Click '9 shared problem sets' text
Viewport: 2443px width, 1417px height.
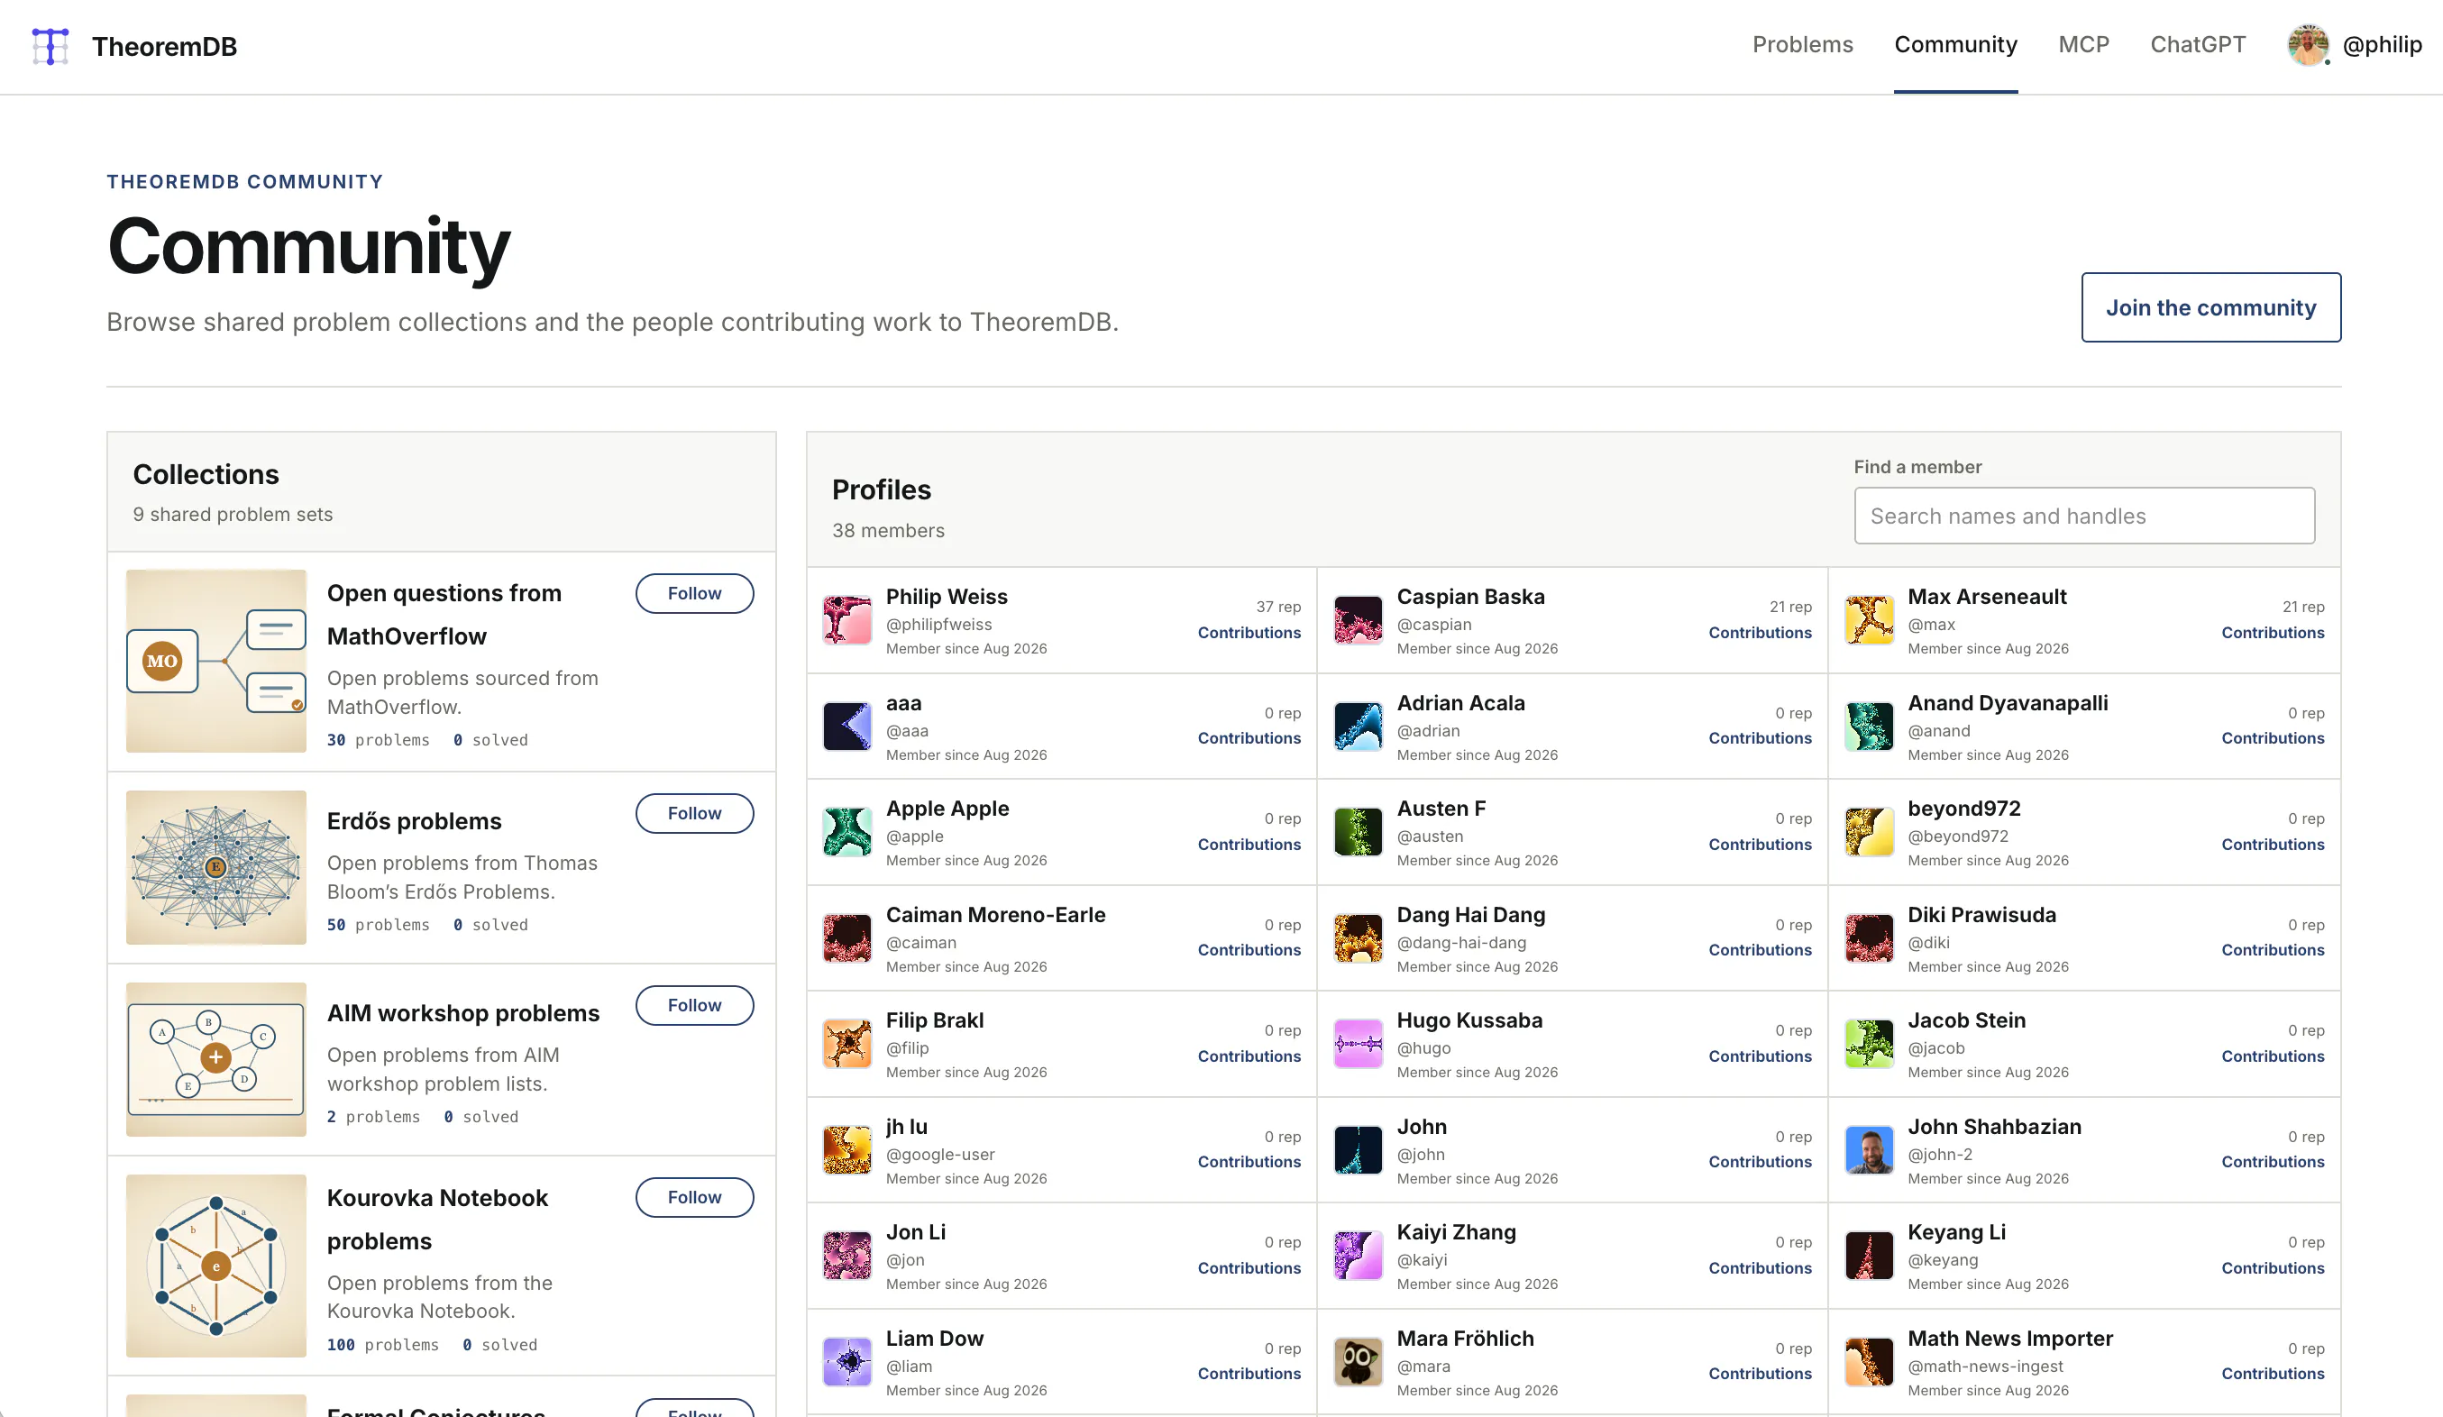point(233,515)
